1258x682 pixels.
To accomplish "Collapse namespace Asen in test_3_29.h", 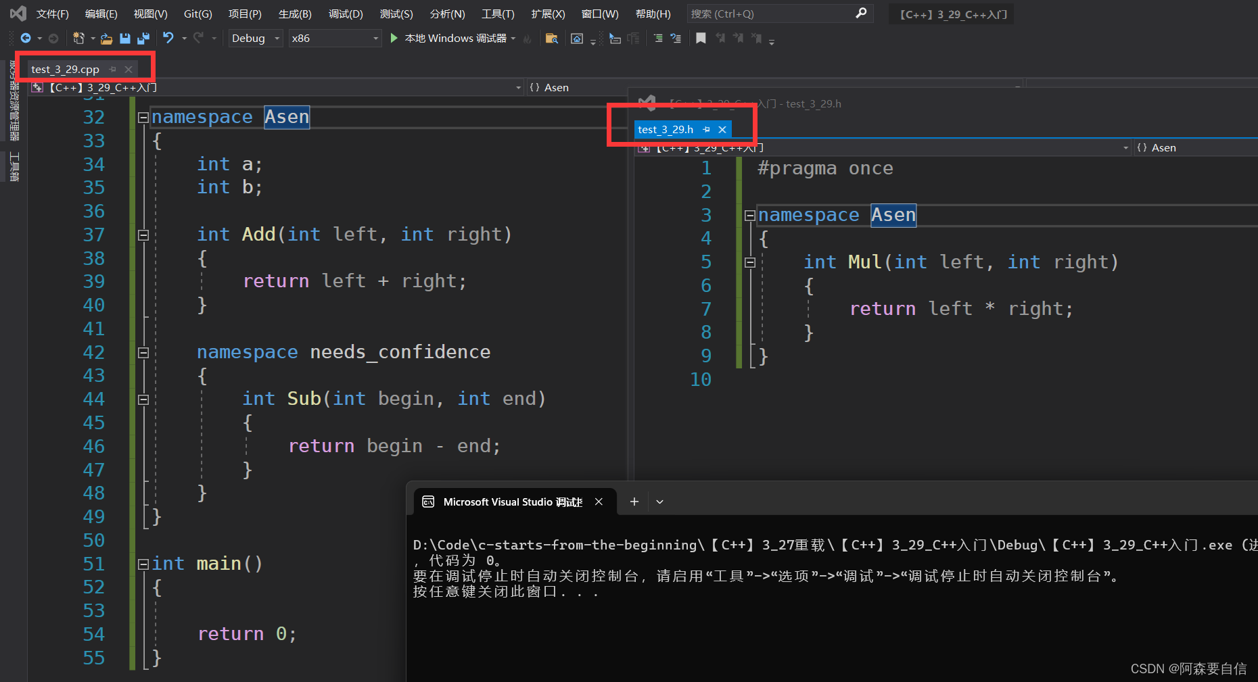I will [x=750, y=216].
